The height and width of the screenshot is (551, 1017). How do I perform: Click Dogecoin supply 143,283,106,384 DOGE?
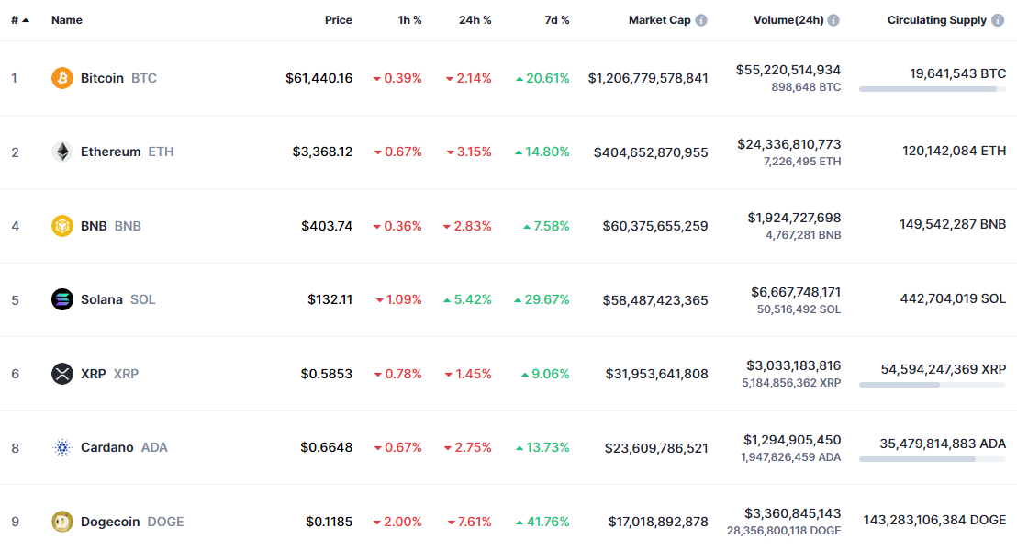[x=934, y=520]
